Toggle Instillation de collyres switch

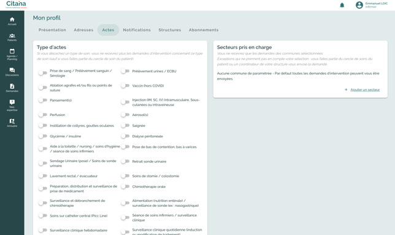[x=42, y=125]
